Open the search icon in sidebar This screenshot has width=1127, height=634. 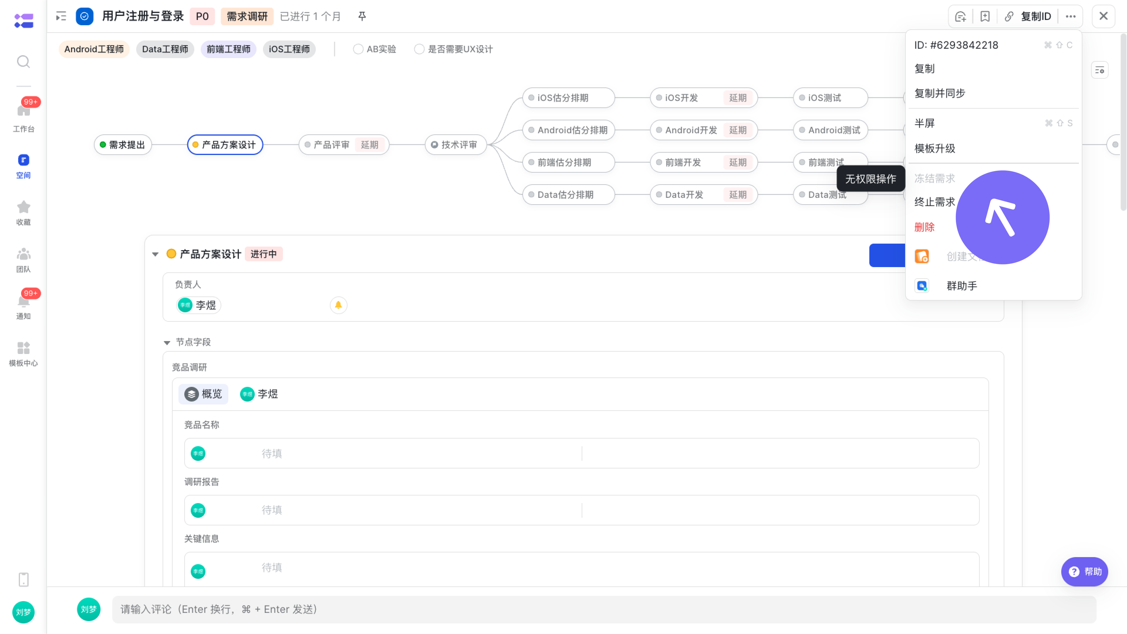click(x=23, y=62)
